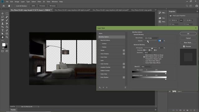Toggle the G channel checkbox
The image size is (199, 112).
149,50
